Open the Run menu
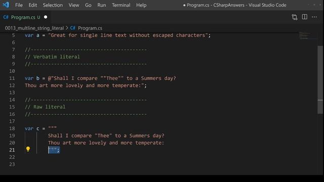The height and width of the screenshot is (182, 324). tap(101, 5)
